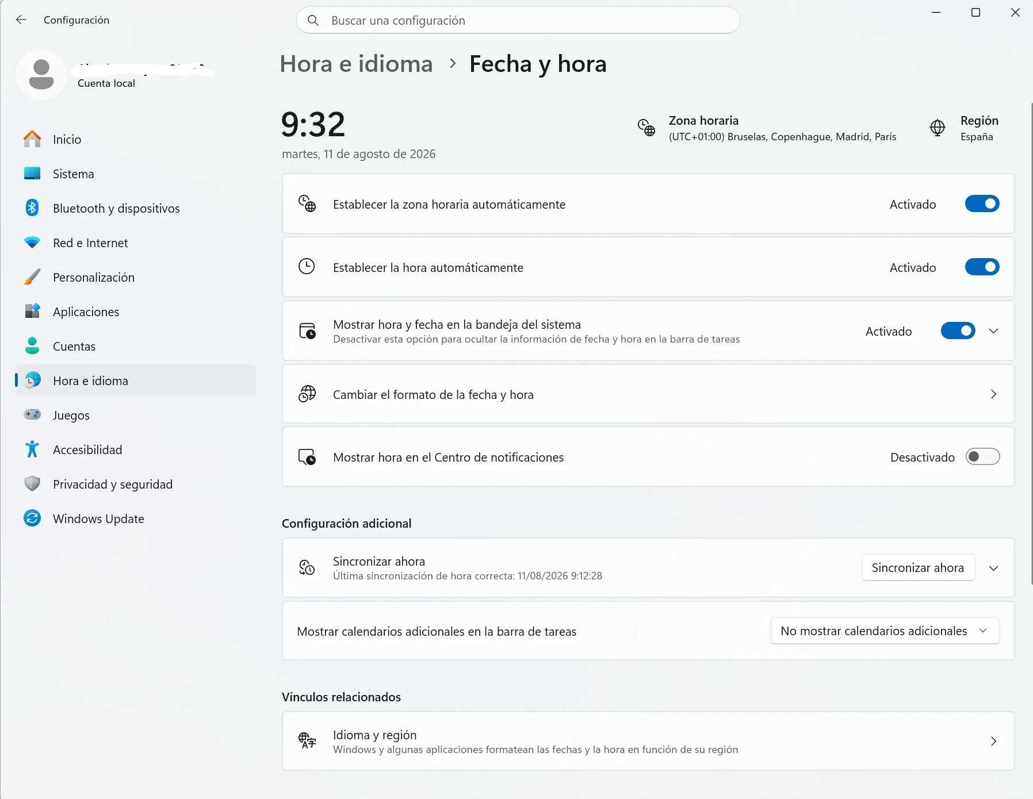The image size is (1033, 799).
Task: Click the Sincronizar ahora sync icon
Action: click(x=307, y=568)
